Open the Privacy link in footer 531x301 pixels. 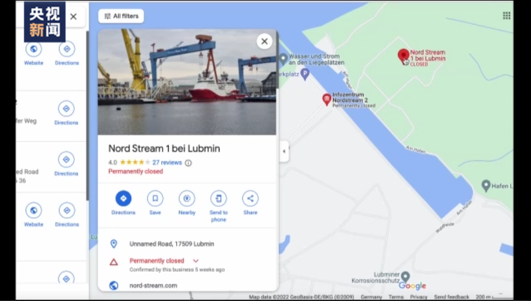point(419,297)
